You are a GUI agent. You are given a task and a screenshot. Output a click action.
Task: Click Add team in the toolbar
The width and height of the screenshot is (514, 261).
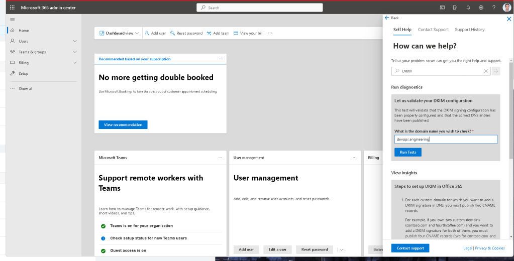218,33
